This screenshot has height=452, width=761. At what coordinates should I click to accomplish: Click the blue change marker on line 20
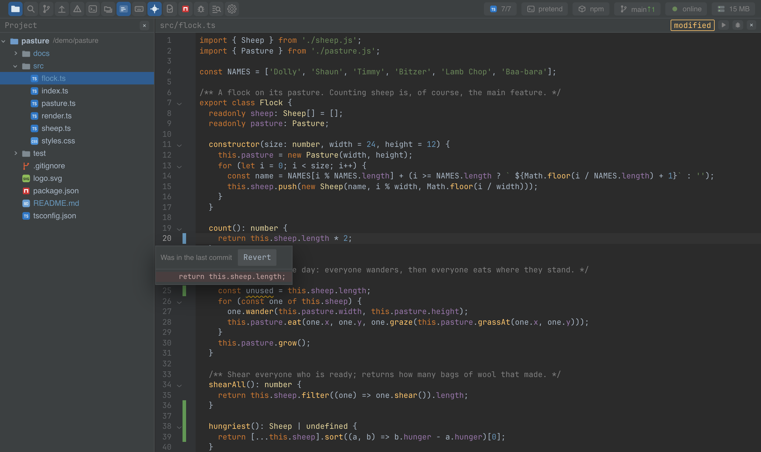pyautogui.click(x=184, y=238)
